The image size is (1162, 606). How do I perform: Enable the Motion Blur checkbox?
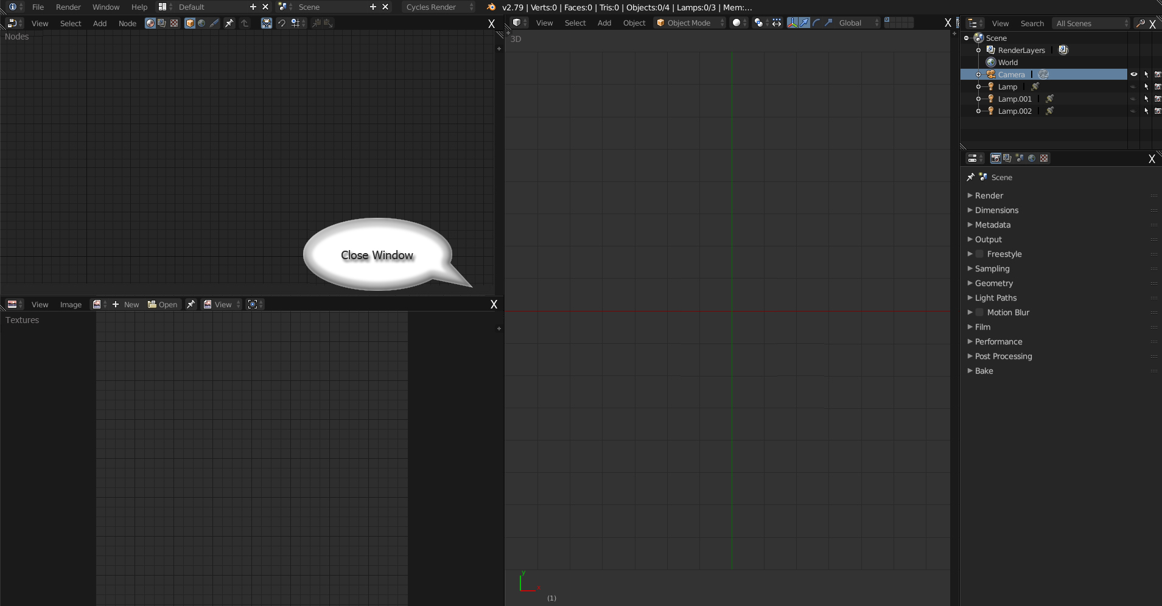[979, 312]
